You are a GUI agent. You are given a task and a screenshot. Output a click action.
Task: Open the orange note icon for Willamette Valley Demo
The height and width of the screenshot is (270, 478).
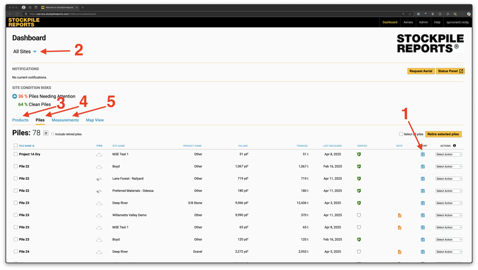pos(400,215)
